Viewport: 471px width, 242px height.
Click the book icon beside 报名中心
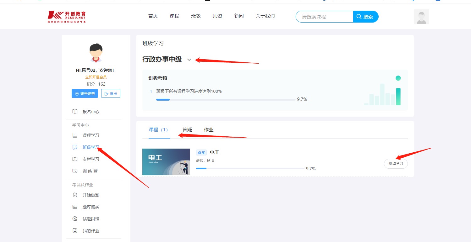(75, 112)
